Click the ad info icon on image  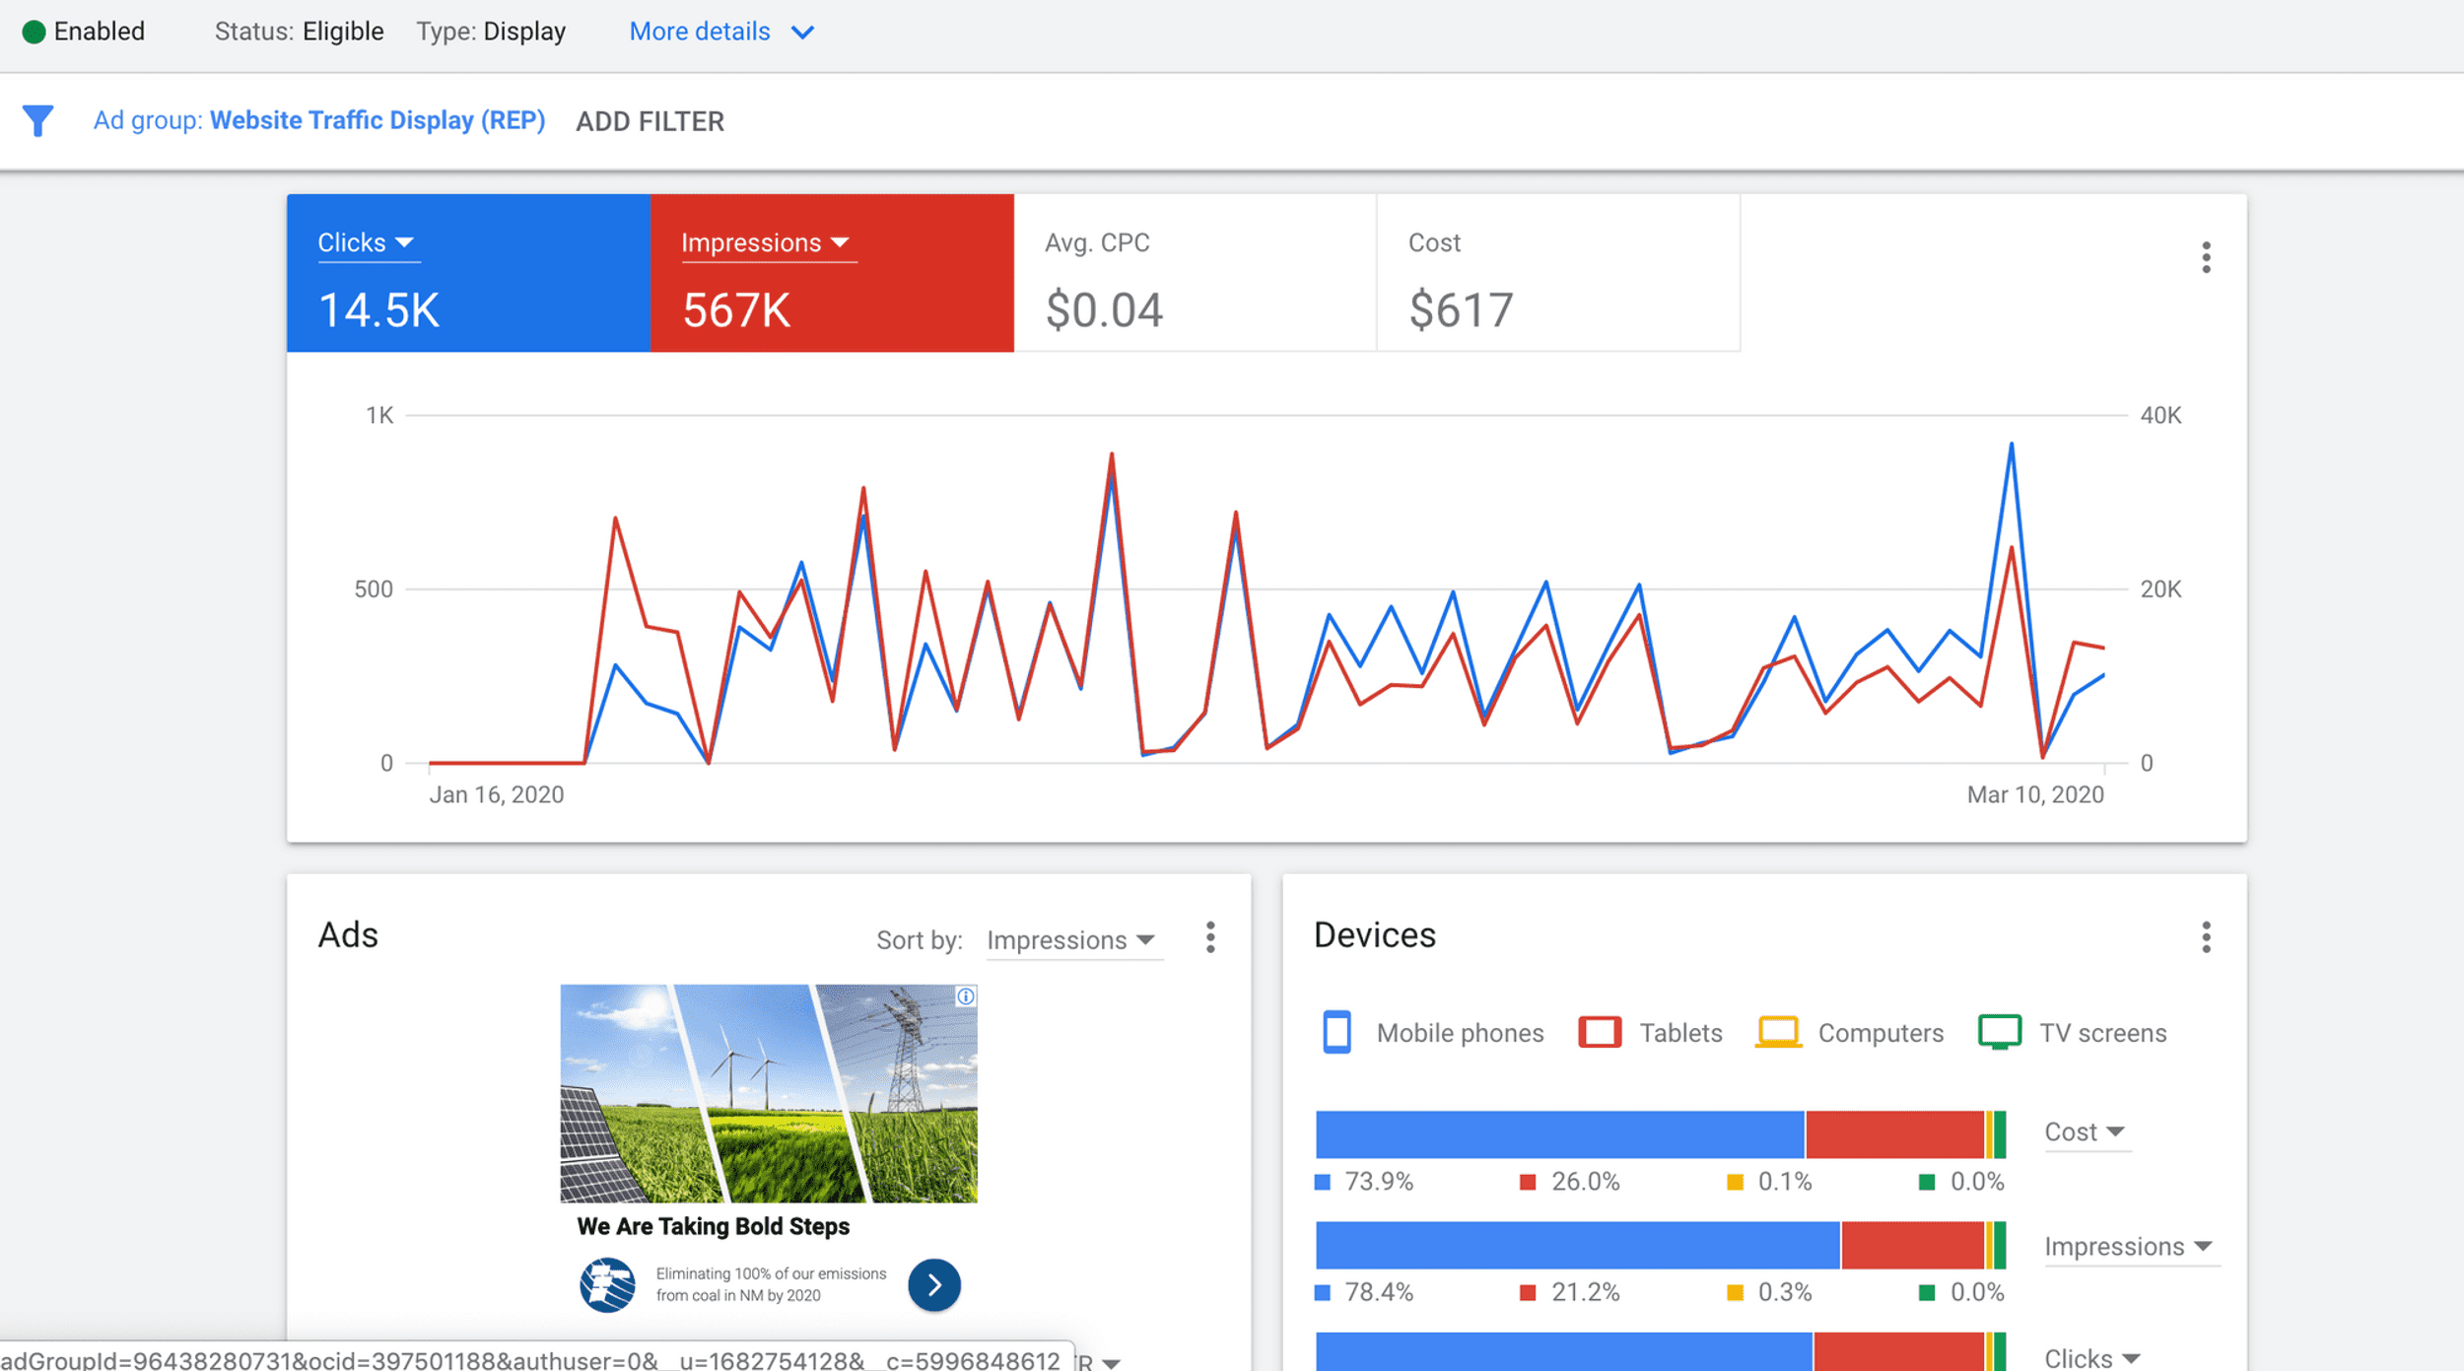point(966,996)
